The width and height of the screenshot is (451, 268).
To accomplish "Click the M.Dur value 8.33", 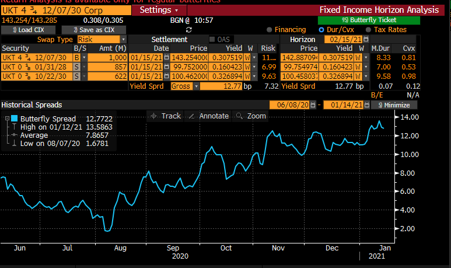I will (384, 58).
